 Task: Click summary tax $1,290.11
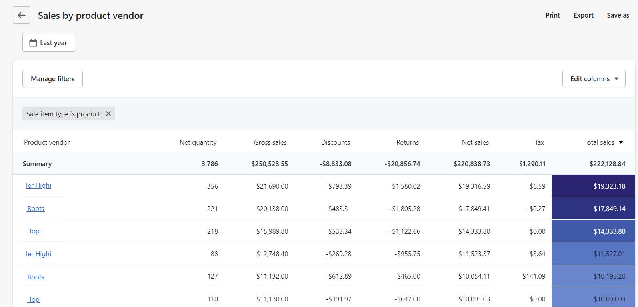click(532, 164)
